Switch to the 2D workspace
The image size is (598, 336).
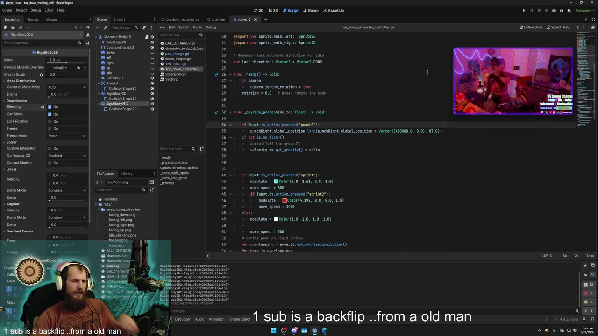pos(258,10)
